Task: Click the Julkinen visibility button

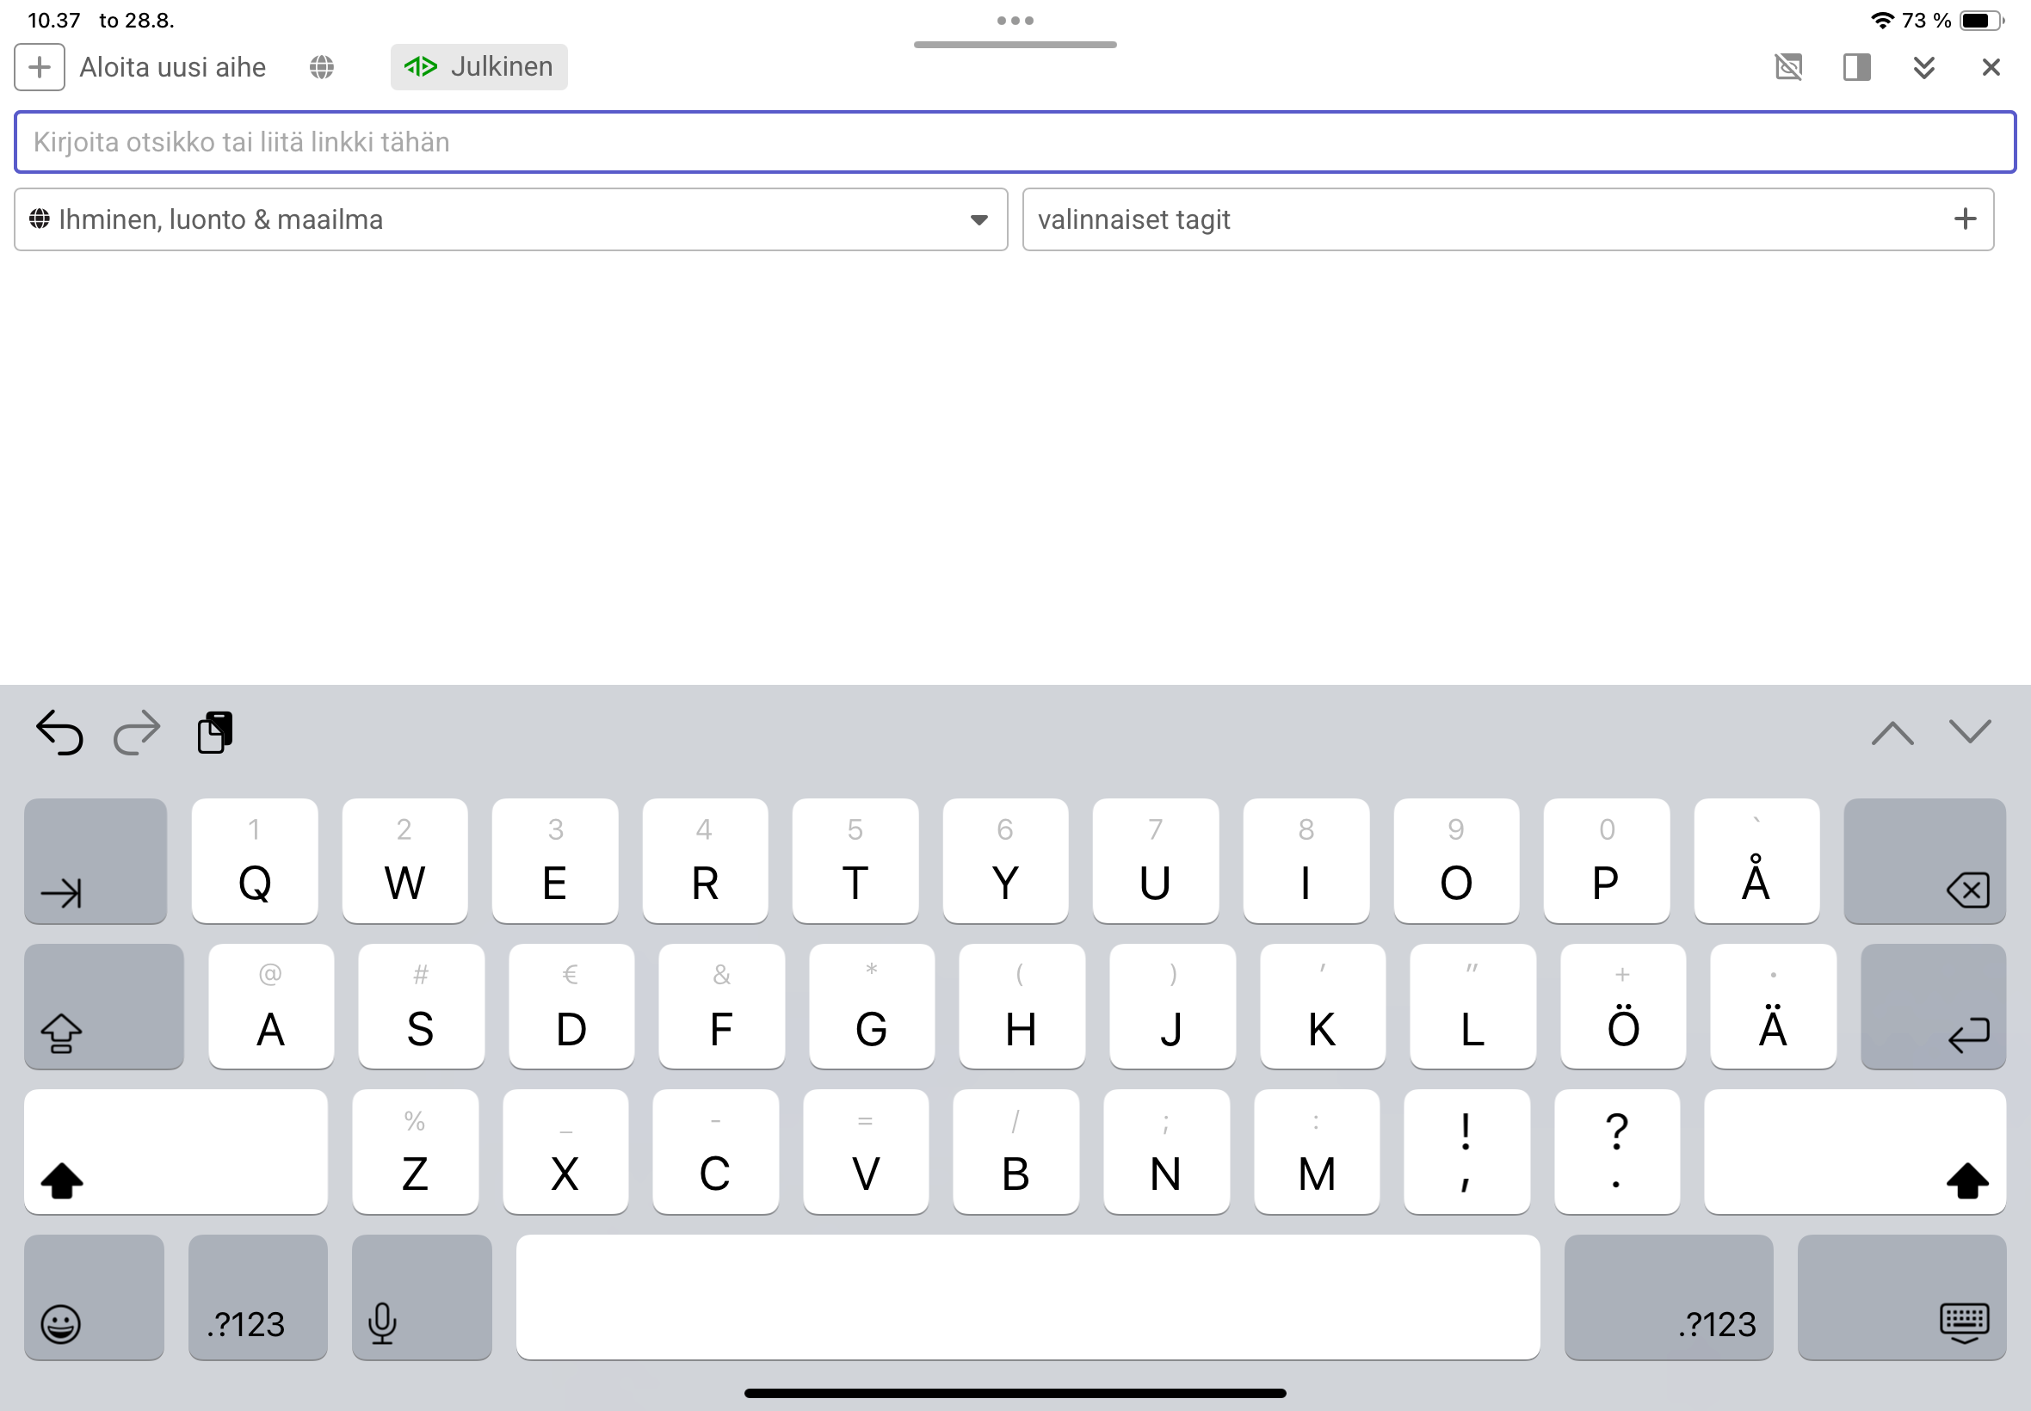Action: click(x=479, y=67)
